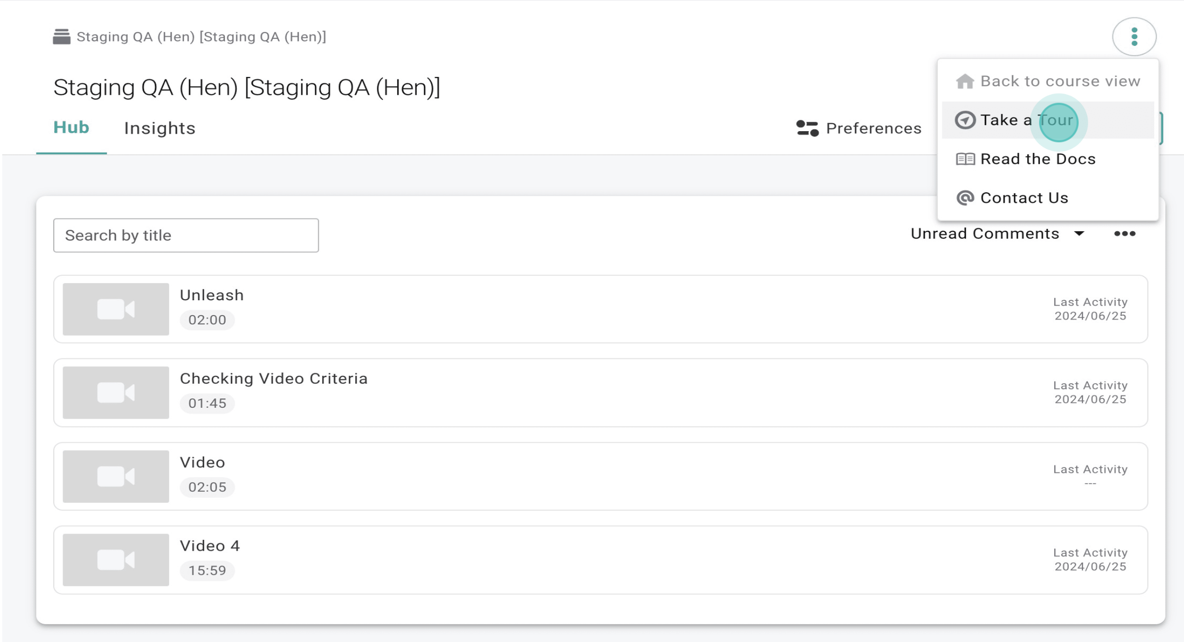Select Contact Us from the menu
Viewport: 1184px width, 642px height.
pos(1024,198)
